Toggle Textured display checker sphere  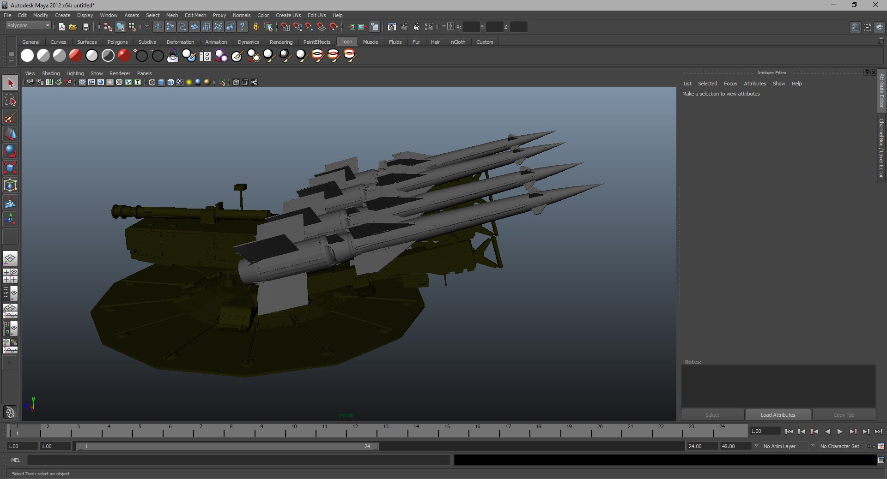[x=180, y=83]
